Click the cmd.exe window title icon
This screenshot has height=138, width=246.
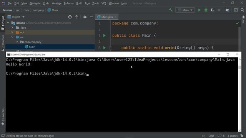pos(9,54)
